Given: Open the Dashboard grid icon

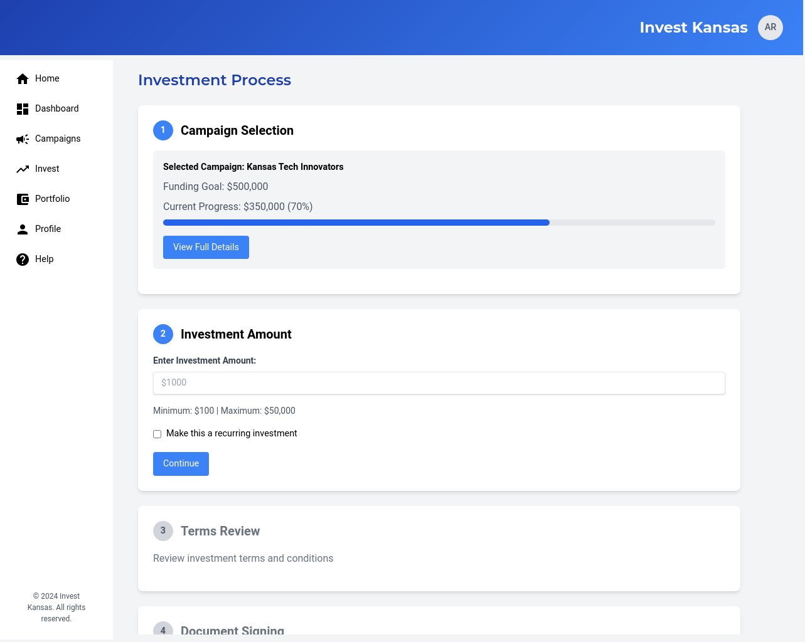Looking at the screenshot, I should point(23,109).
